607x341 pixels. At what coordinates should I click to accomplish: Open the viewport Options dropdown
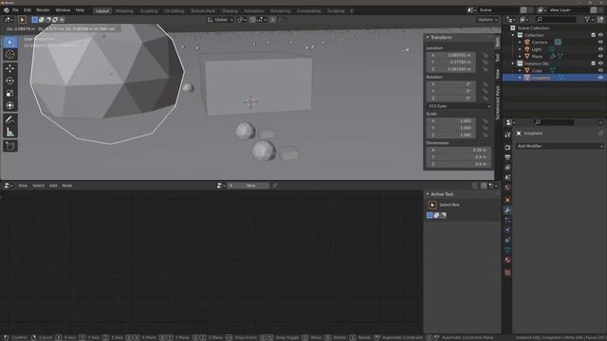coord(487,20)
